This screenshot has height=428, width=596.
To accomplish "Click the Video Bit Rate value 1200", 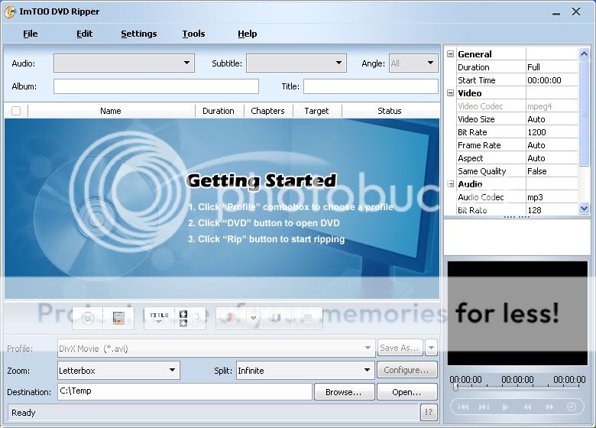I will (x=552, y=132).
